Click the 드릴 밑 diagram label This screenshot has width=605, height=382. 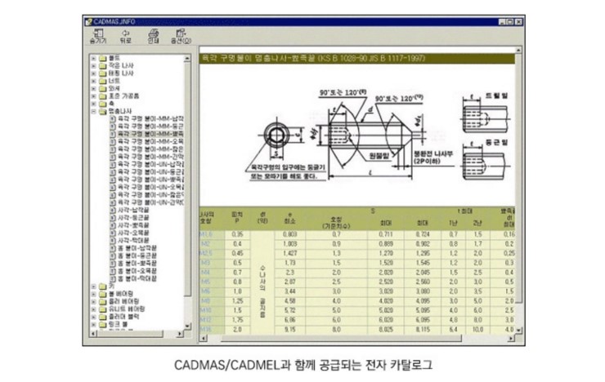pyautogui.click(x=496, y=95)
